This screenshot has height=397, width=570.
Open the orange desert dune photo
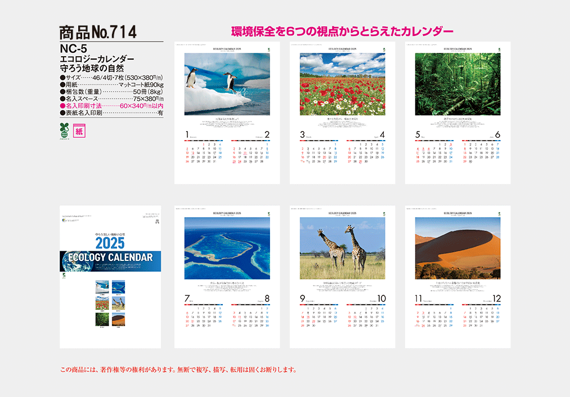pos(457,248)
